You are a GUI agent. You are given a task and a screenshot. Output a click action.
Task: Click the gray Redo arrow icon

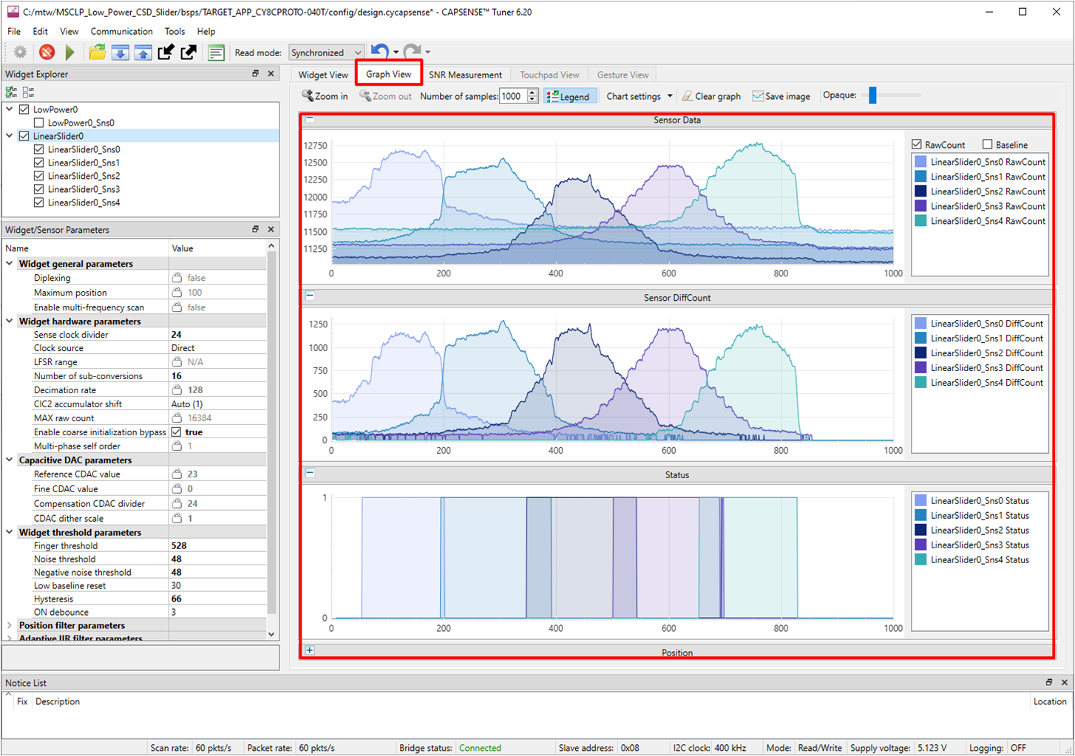click(412, 52)
